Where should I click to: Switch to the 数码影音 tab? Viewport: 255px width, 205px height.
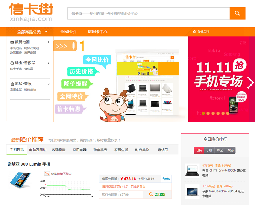click(59, 150)
